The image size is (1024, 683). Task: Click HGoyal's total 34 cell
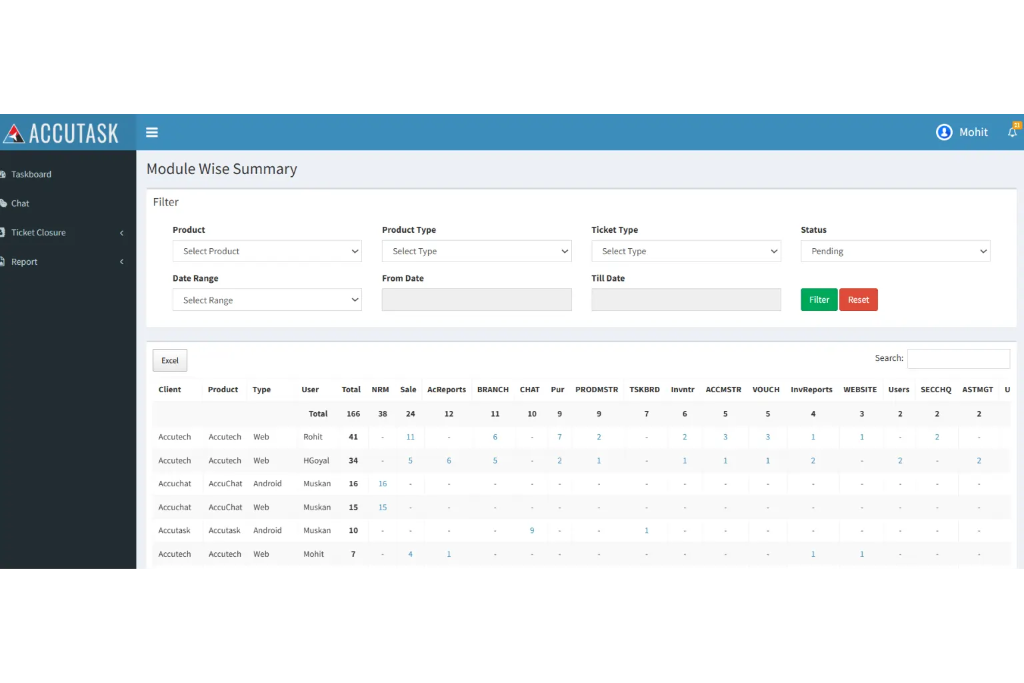pos(353,460)
